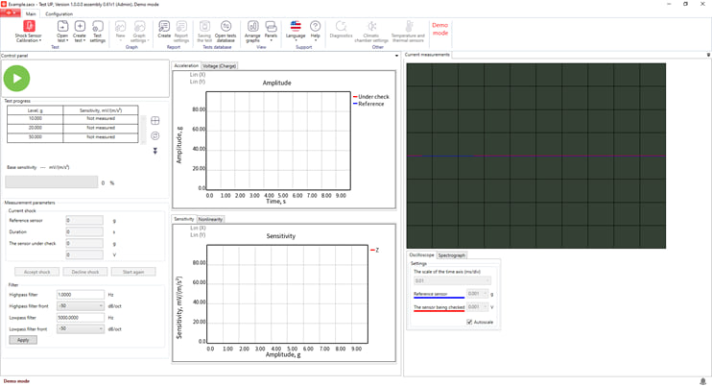Screen dimensions: 712x386
Task: Click the green start test button
Action: (x=17, y=78)
